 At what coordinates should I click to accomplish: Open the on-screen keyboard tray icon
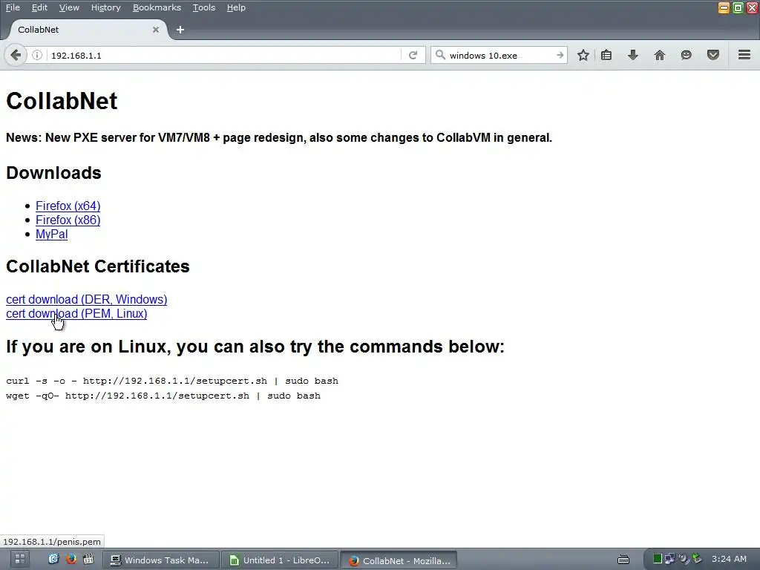click(x=623, y=560)
